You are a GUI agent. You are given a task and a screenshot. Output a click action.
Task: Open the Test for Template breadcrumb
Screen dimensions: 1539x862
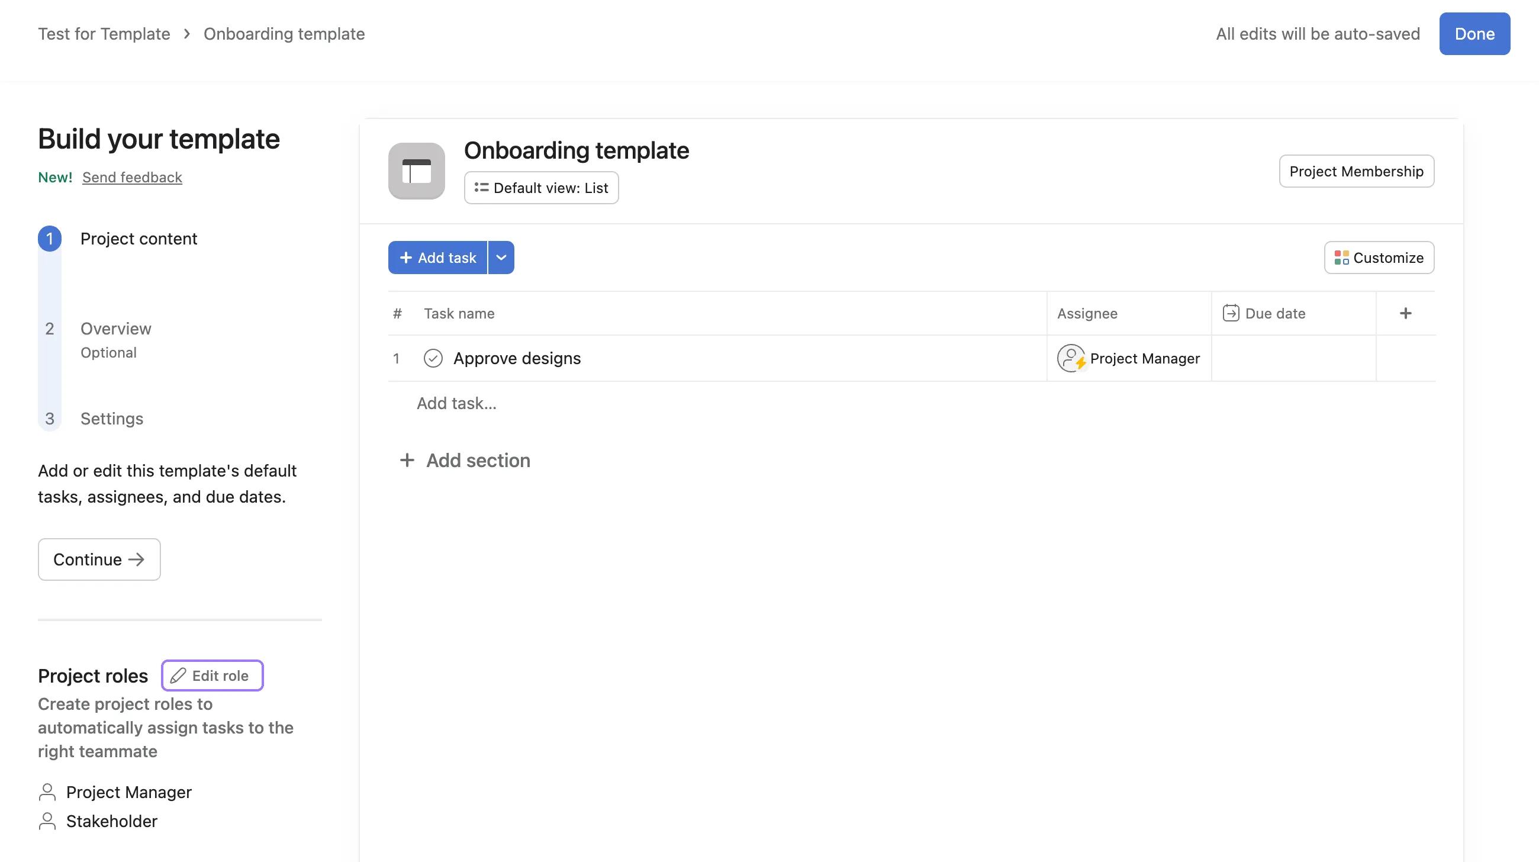click(x=104, y=34)
